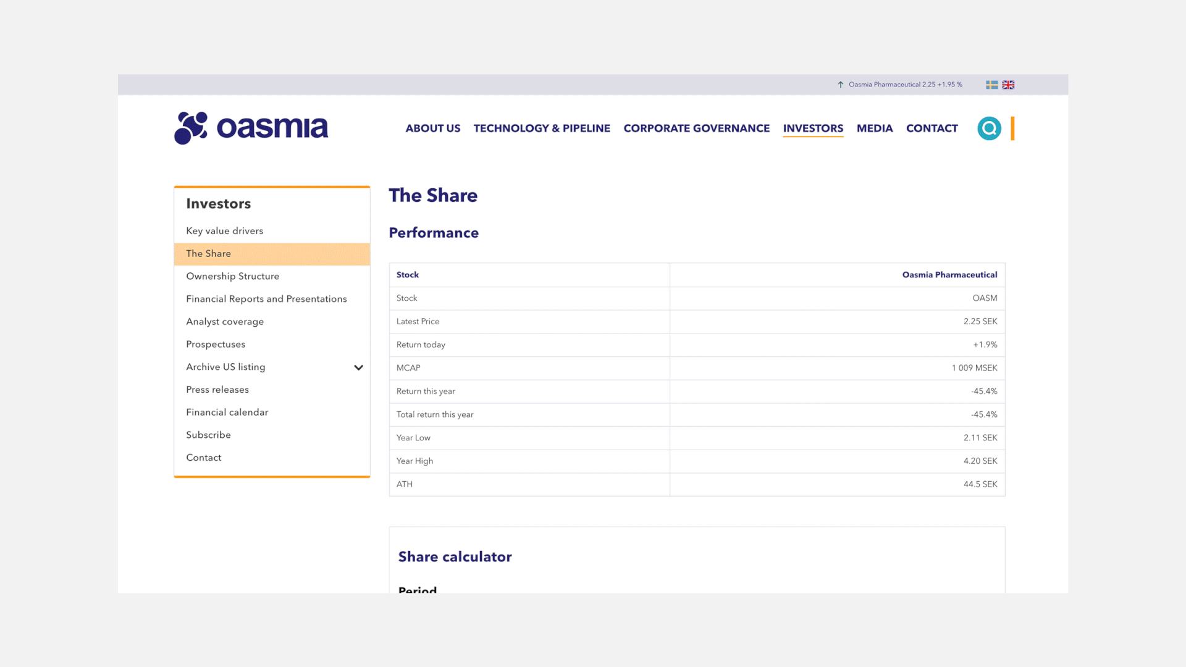Open the Investors menu
Screen dimensions: 1186x667
pyautogui.click(x=813, y=128)
